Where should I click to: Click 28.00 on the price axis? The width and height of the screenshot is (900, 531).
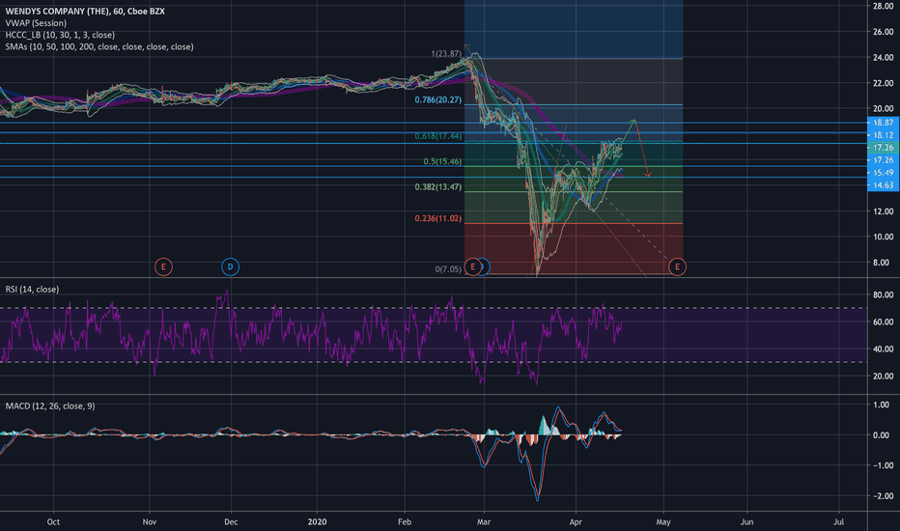[x=883, y=6]
